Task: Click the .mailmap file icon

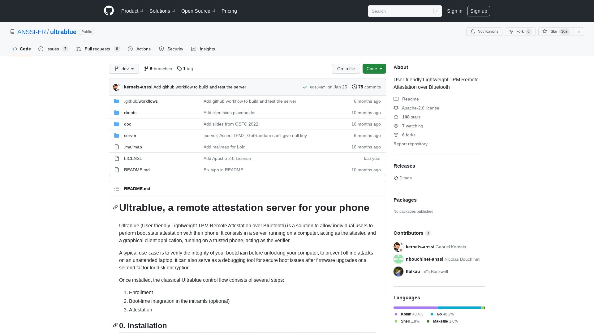Action: 117,147
